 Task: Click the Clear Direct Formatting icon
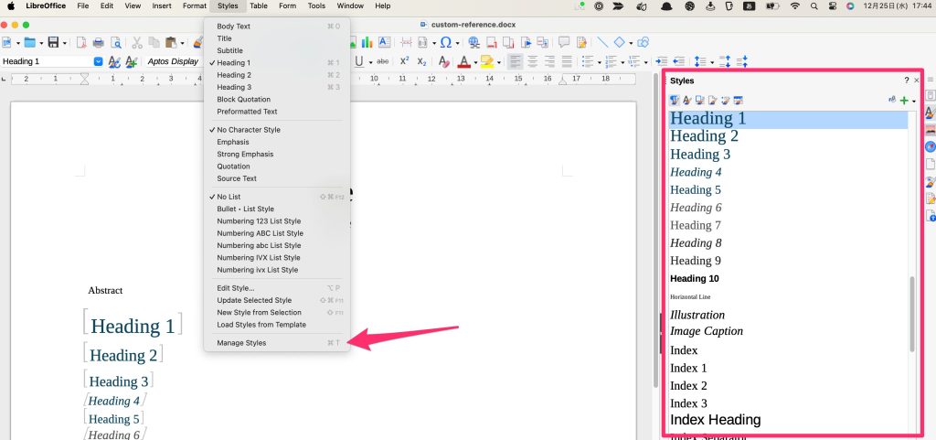tap(443, 61)
